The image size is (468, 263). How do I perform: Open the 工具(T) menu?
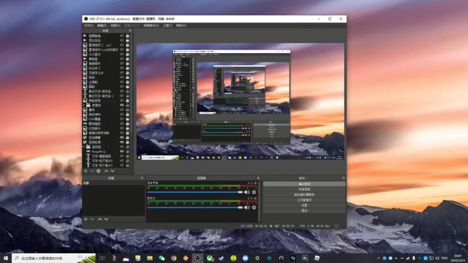[x=167, y=26]
